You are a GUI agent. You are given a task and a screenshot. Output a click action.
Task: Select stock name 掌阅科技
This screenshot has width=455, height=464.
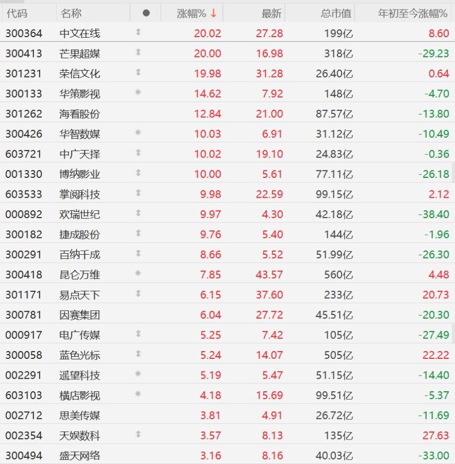79,195
